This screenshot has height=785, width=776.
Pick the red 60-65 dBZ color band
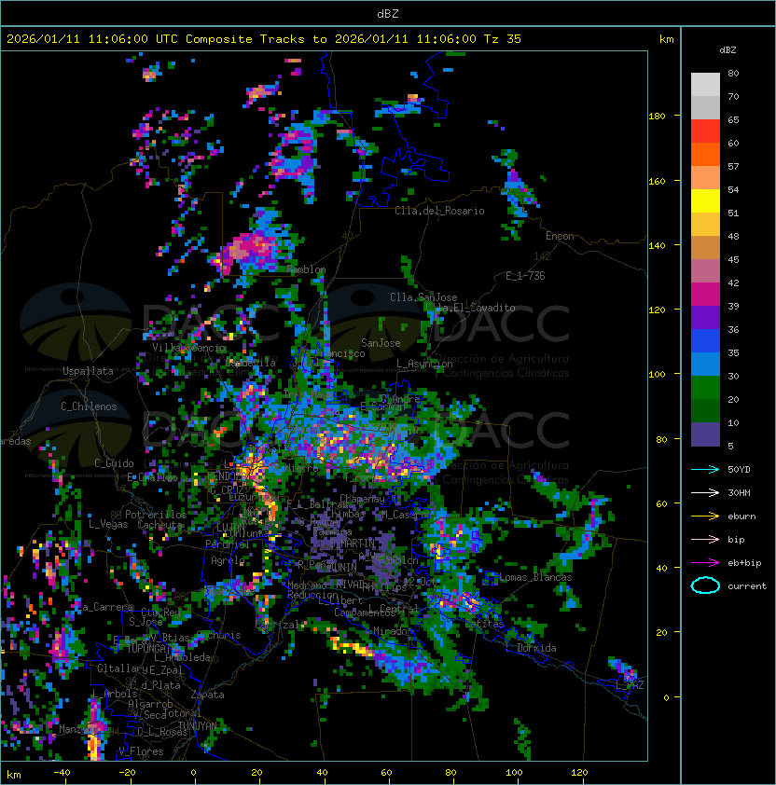tap(705, 131)
